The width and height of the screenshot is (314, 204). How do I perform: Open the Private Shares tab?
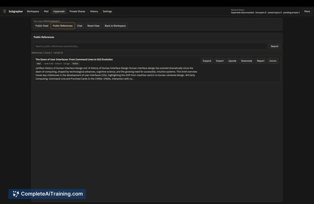[77, 11]
